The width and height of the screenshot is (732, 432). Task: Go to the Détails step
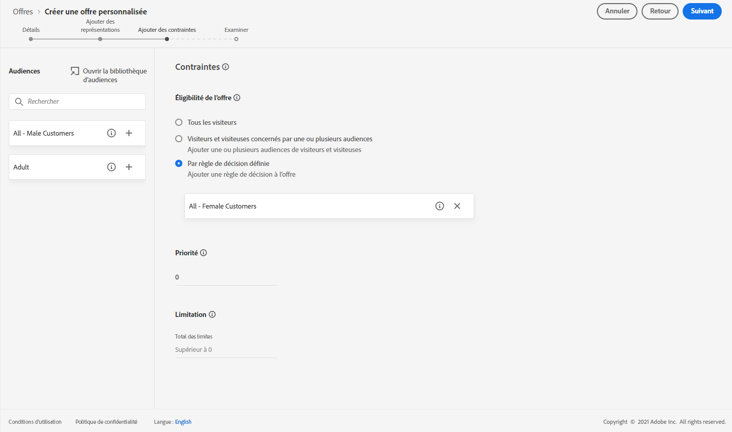pos(31,39)
